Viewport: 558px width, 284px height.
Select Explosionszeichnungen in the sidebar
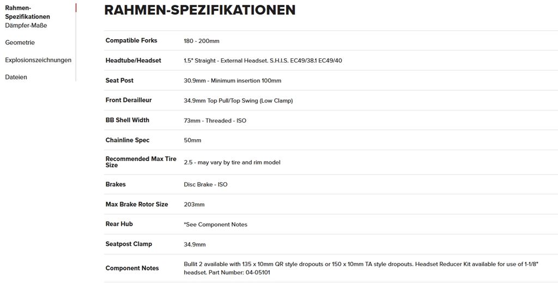(38, 60)
